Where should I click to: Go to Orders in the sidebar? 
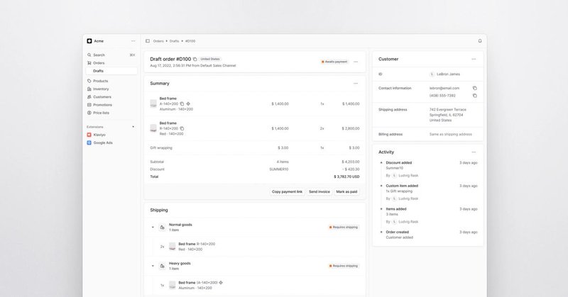[x=111, y=63]
